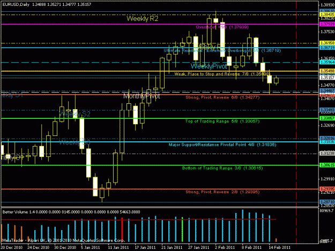Click the 17 Jan 2011 date label

point(145,247)
